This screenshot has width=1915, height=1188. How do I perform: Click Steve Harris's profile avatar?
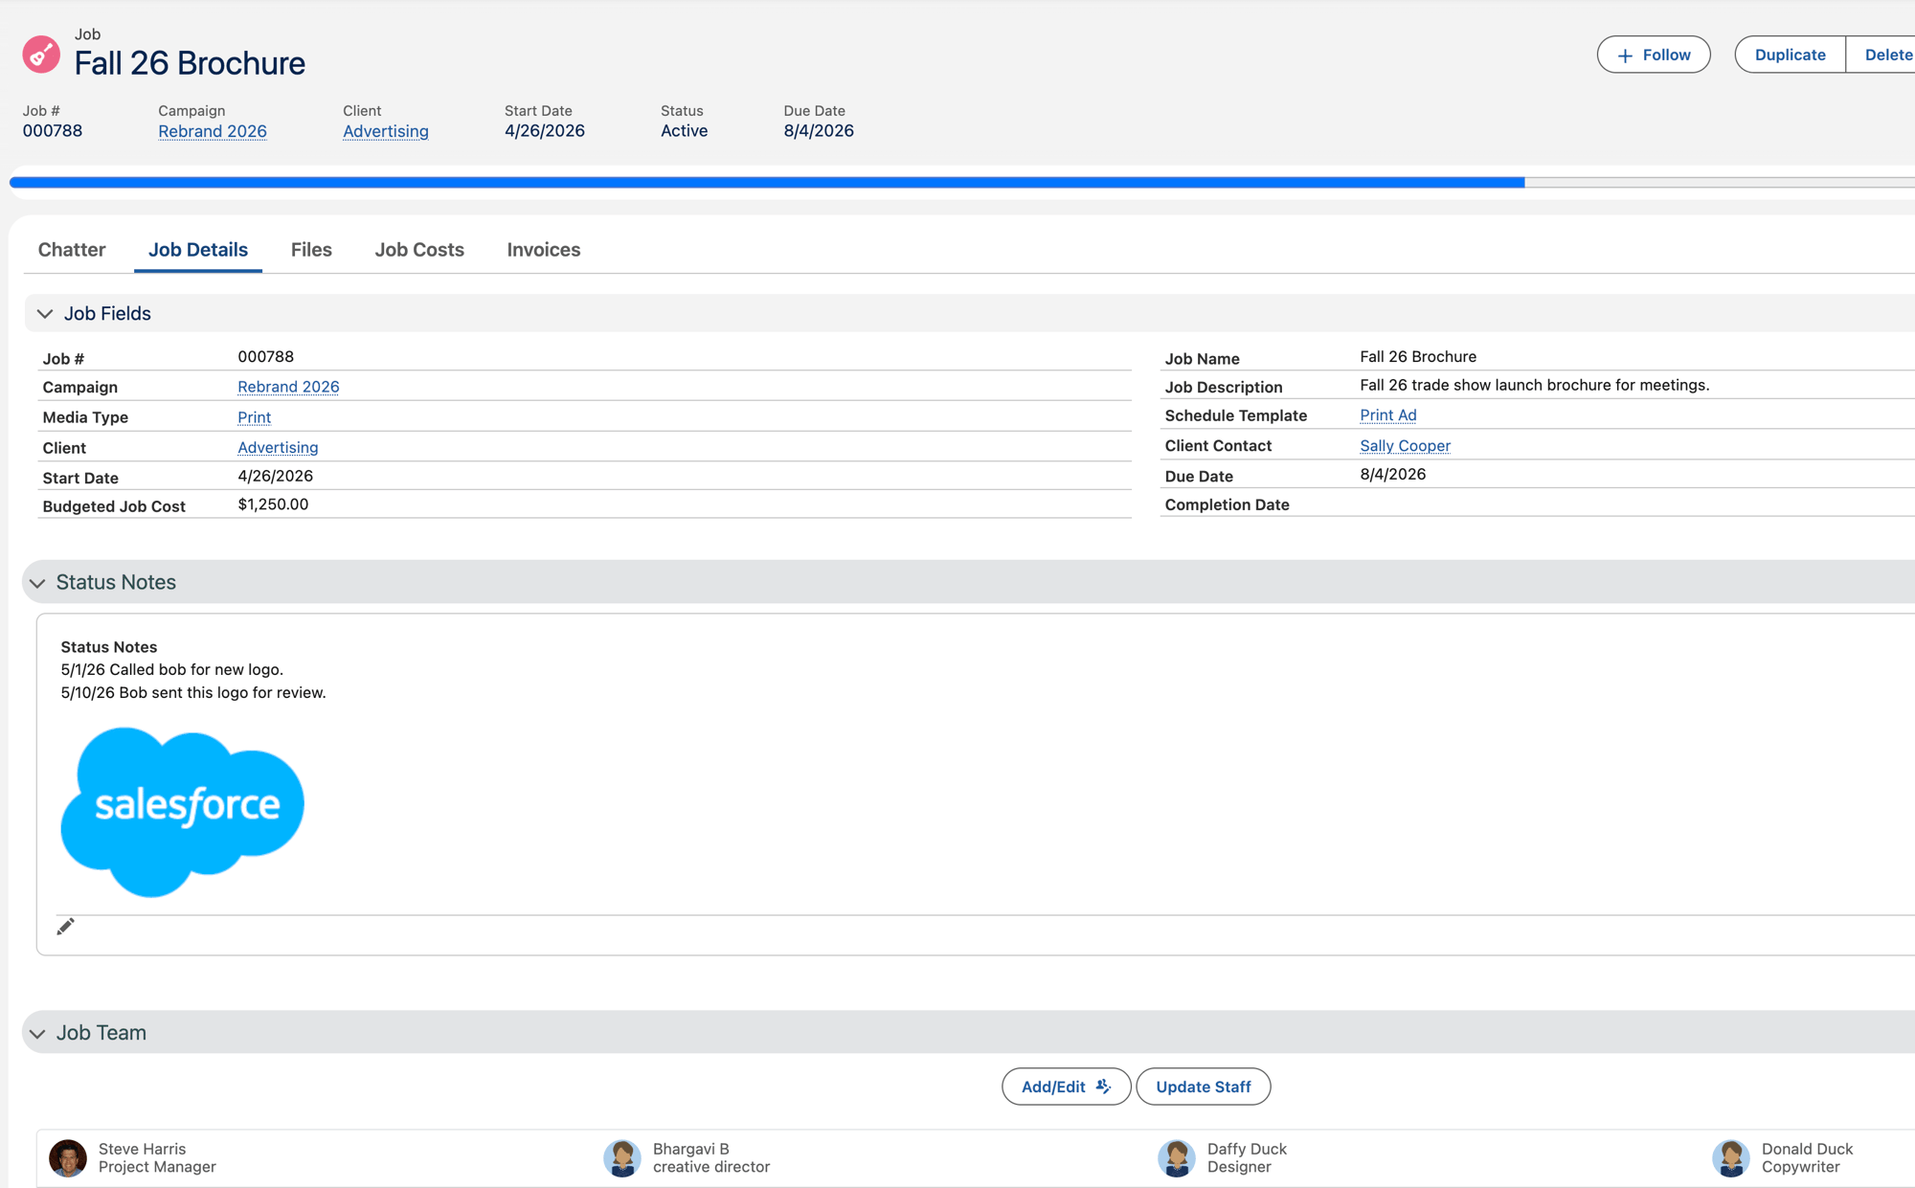(68, 1157)
